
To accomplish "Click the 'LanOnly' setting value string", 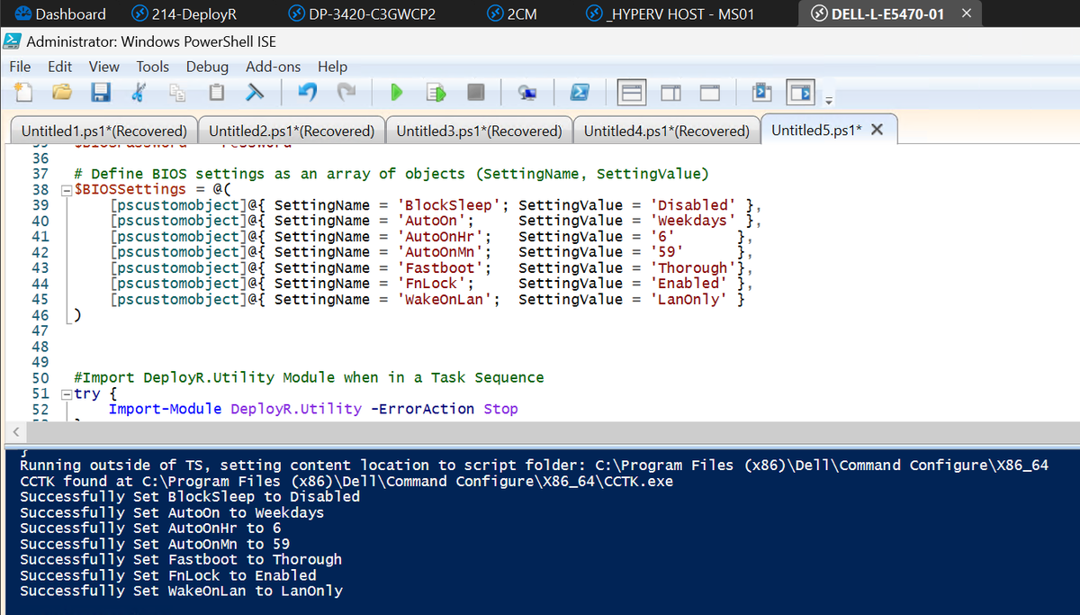I will click(x=689, y=299).
